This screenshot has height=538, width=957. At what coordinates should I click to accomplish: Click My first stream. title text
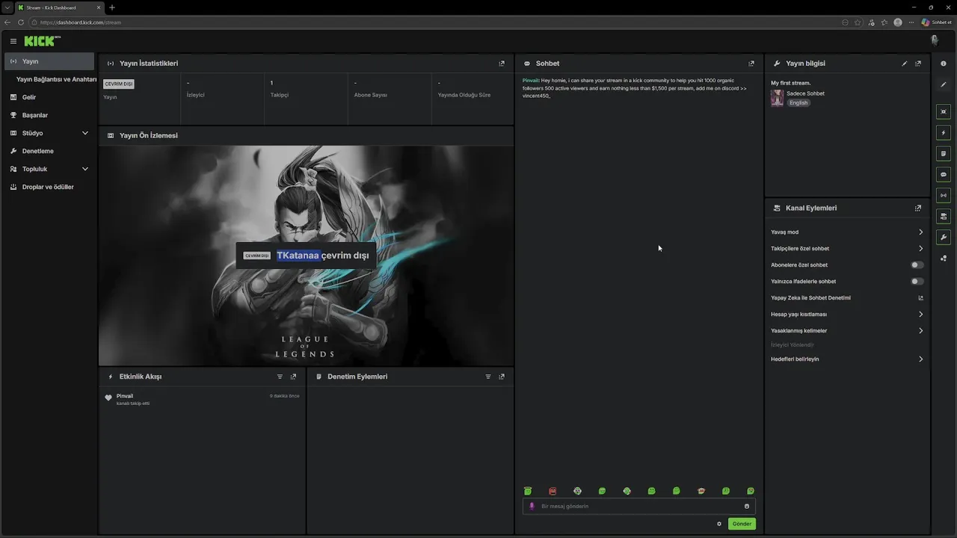click(x=790, y=83)
